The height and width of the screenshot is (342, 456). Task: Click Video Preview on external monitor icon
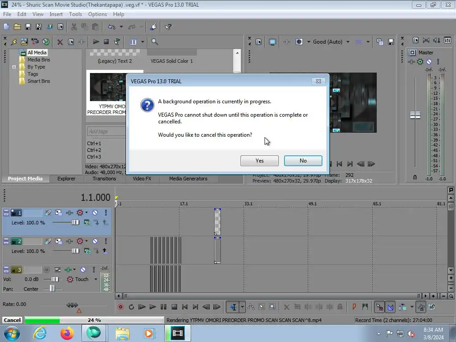tap(273, 42)
